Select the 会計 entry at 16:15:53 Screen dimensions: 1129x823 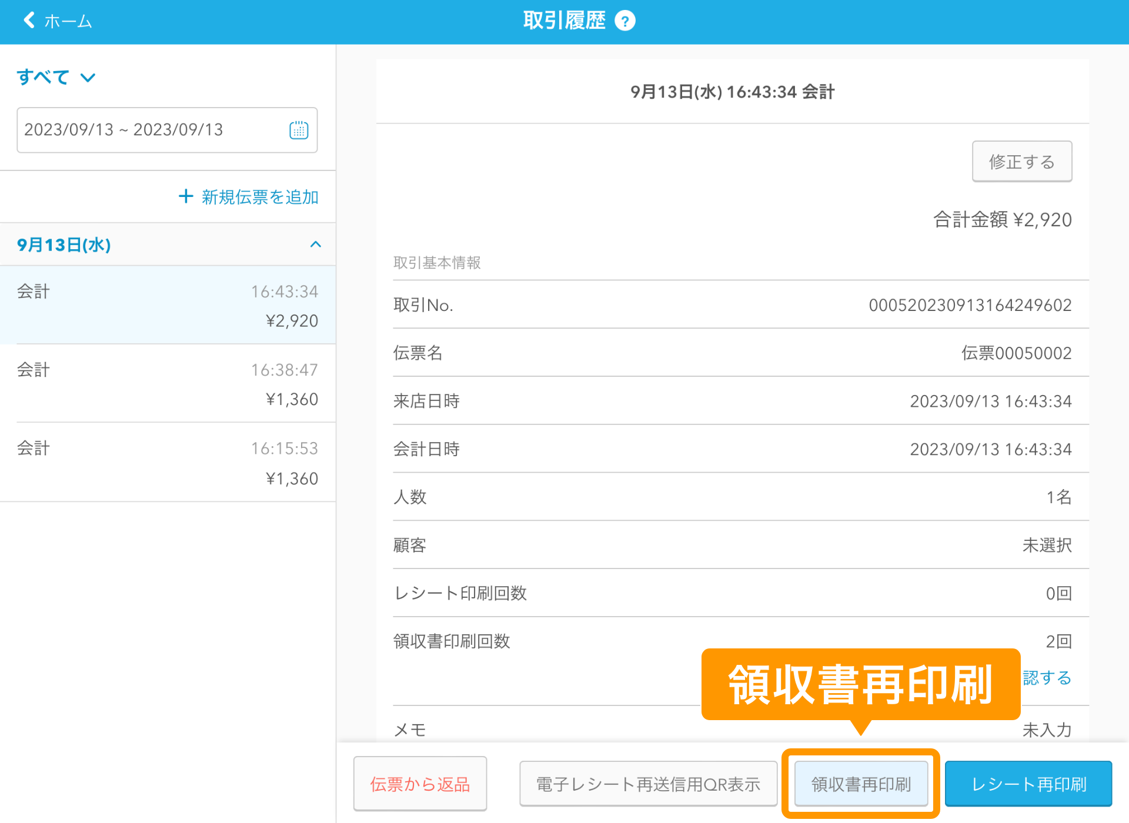click(x=168, y=462)
